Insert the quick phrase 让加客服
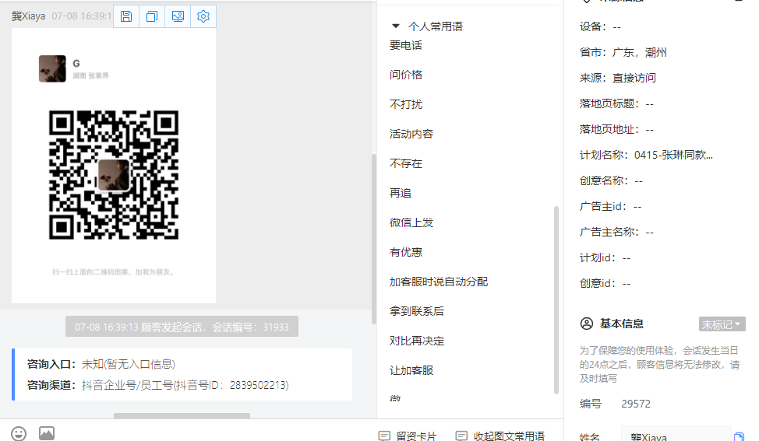The height and width of the screenshot is (441, 759). pos(411,370)
